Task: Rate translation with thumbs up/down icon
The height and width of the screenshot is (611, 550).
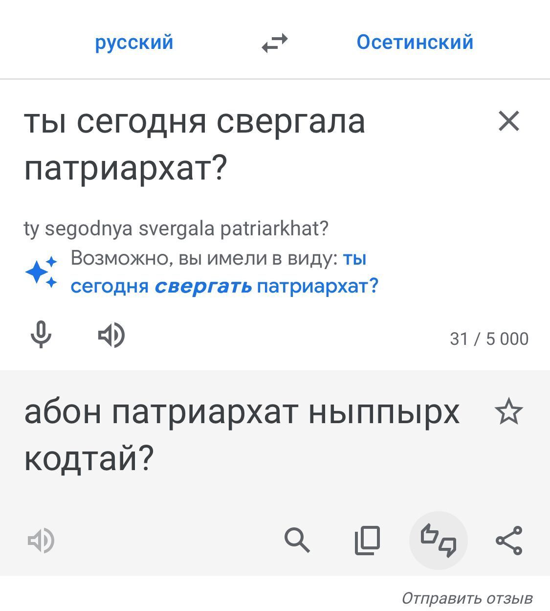Action: point(439,541)
